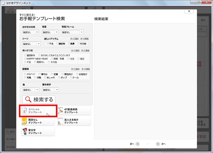Open the シーン dropdown list
Image resolution: width=213 pixels, height=153 pixels.
32,44
